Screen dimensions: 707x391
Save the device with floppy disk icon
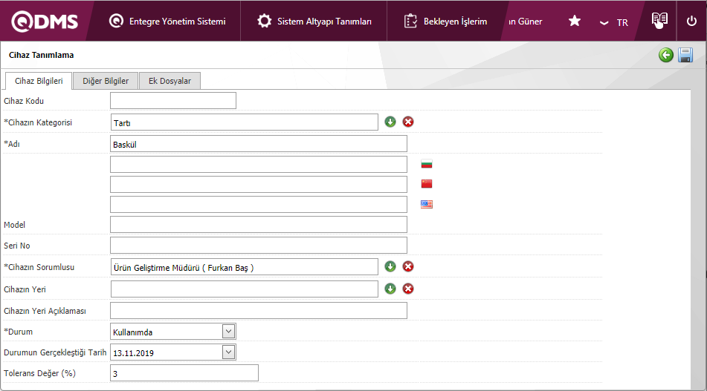click(x=685, y=55)
